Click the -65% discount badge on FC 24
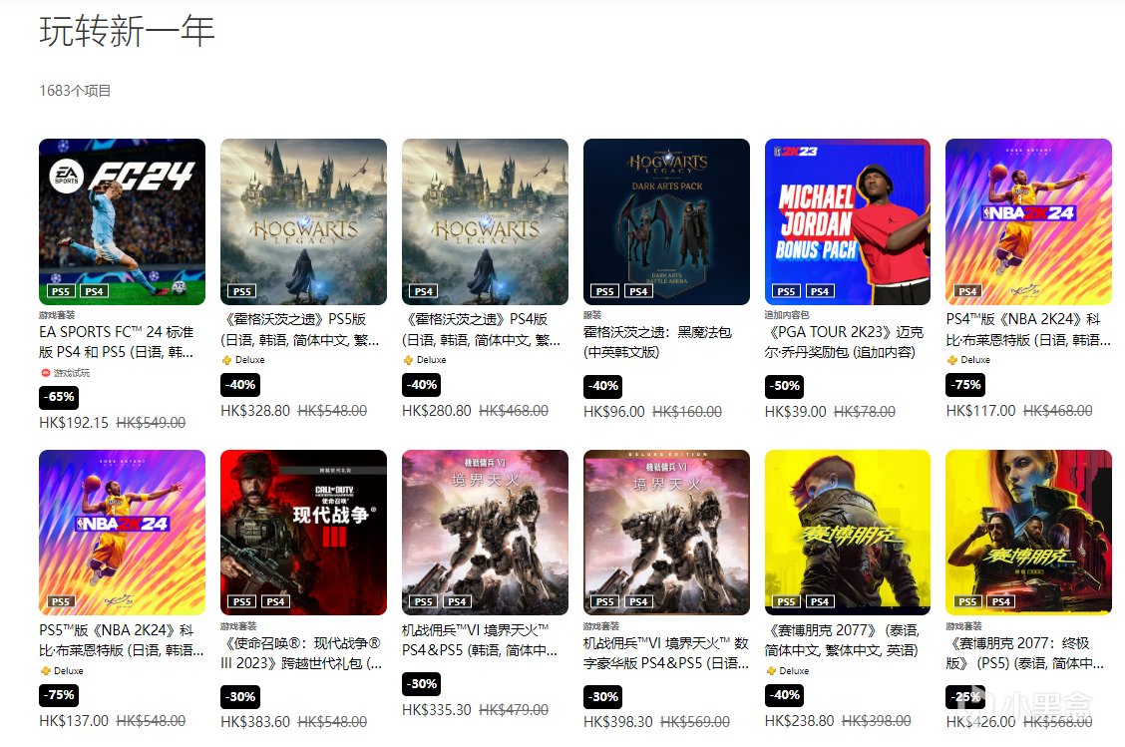The image size is (1125, 747). 59,397
